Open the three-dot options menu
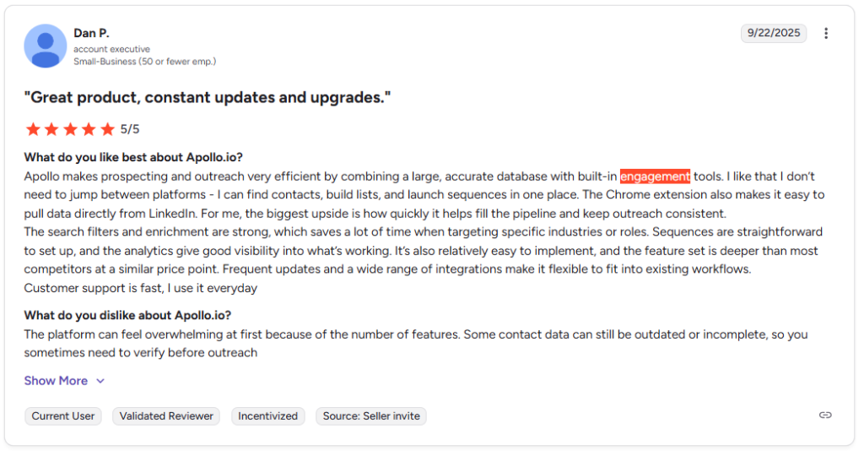This screenshot has width=864, height=451. tap(826, 34)
